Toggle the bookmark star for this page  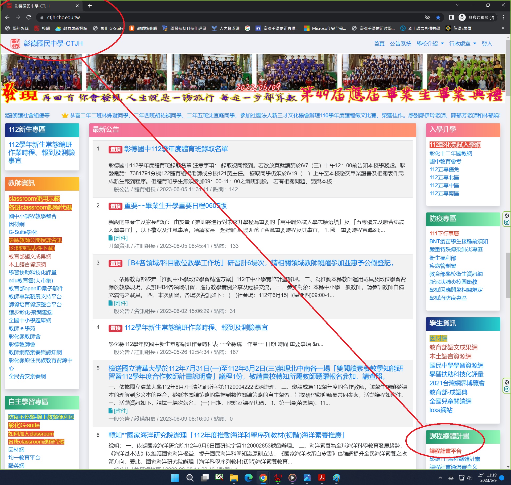point(438,17)
